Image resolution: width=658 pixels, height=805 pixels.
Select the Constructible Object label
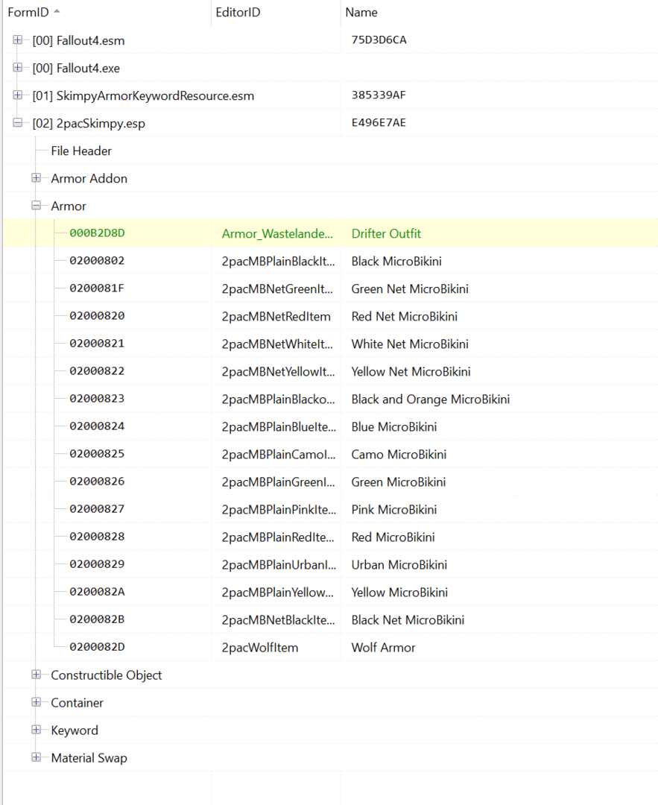(107, 675)
